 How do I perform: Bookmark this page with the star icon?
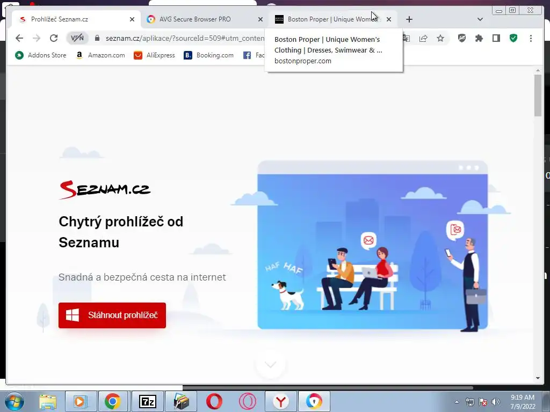pos(440,38)
